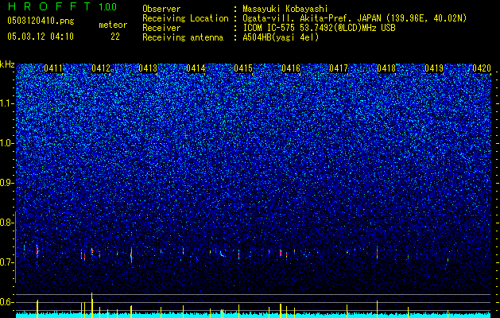Viewport: 500px width, 318px height.
Task: Select observer name Masayuki Kobayashi
Action: [x=285, y=9]
